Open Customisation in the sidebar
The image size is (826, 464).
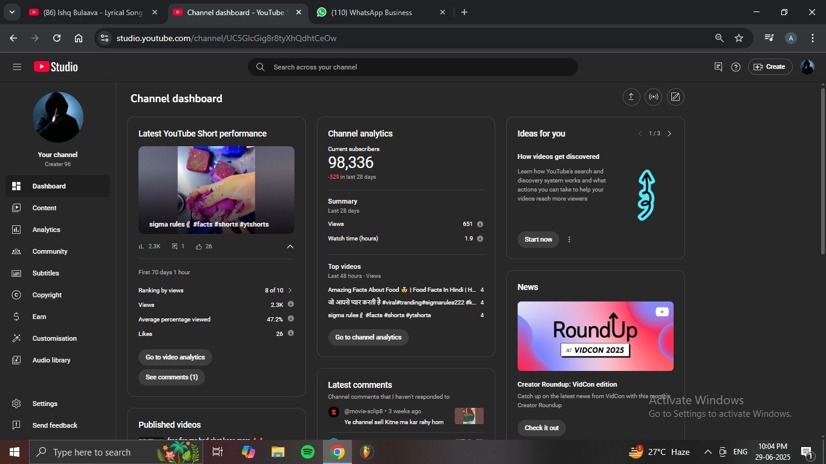pyautogui.click(x=58, y=338)
